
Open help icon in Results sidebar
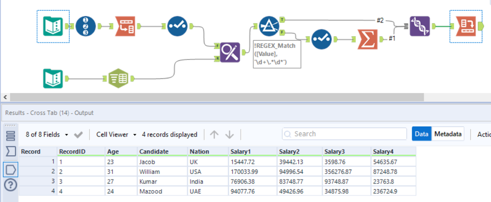[11, 185]
